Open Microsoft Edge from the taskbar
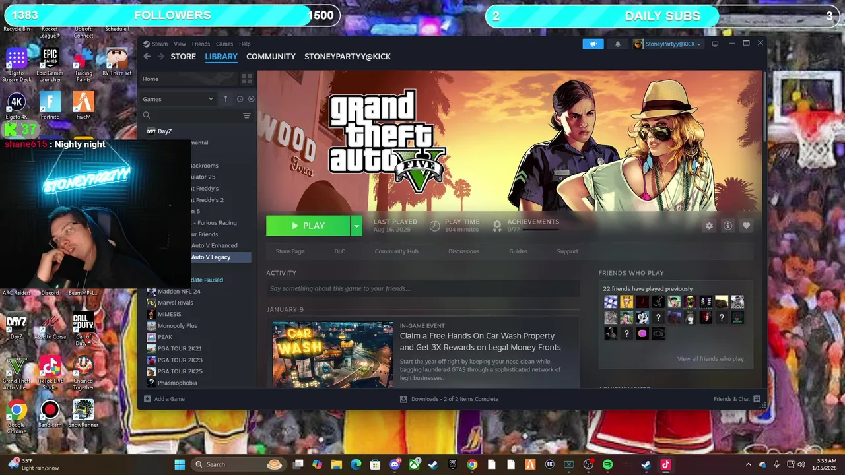 pyautogui.click(x=356, y=464)
